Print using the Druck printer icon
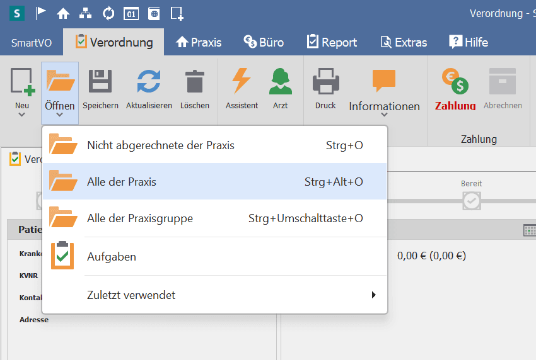This screenshot has width=536, height=360. click(326, 81)
